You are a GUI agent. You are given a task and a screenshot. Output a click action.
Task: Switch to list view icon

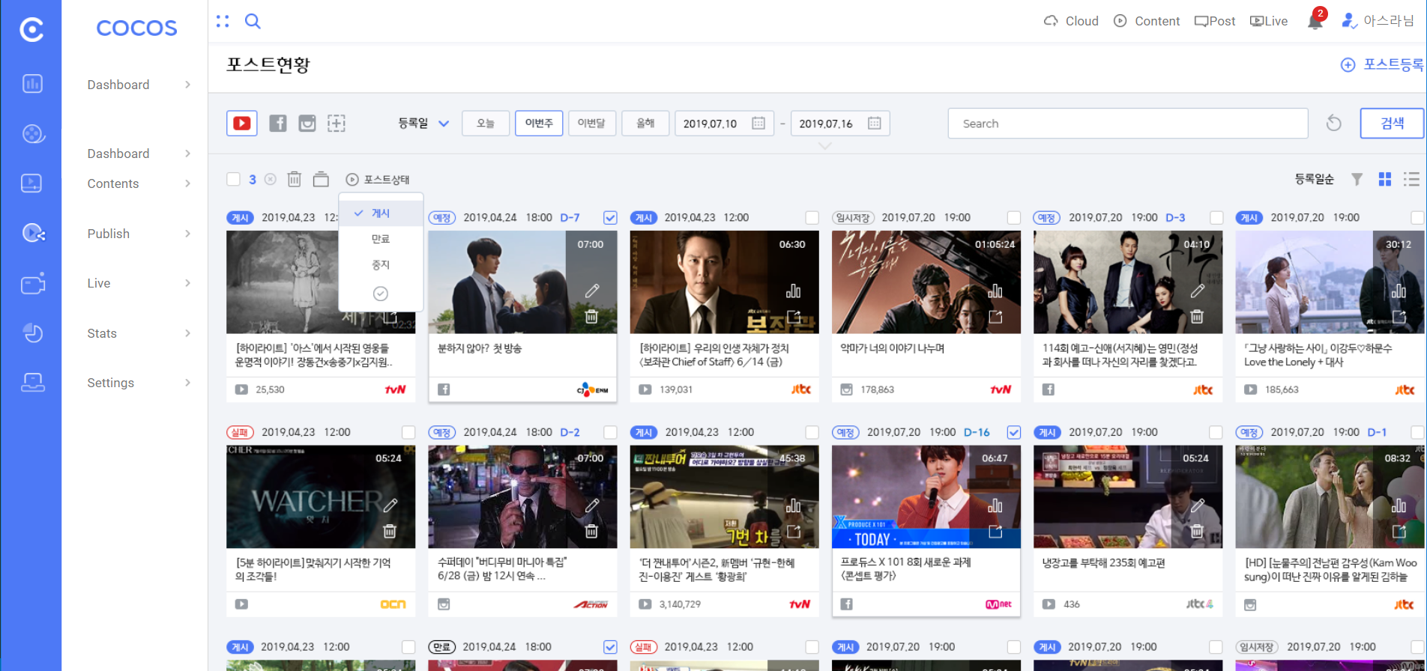point(1412,179)
